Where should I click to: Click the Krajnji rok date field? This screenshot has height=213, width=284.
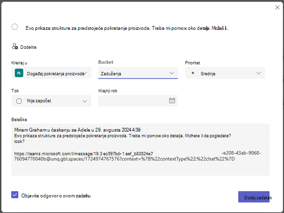click(138, 101)
